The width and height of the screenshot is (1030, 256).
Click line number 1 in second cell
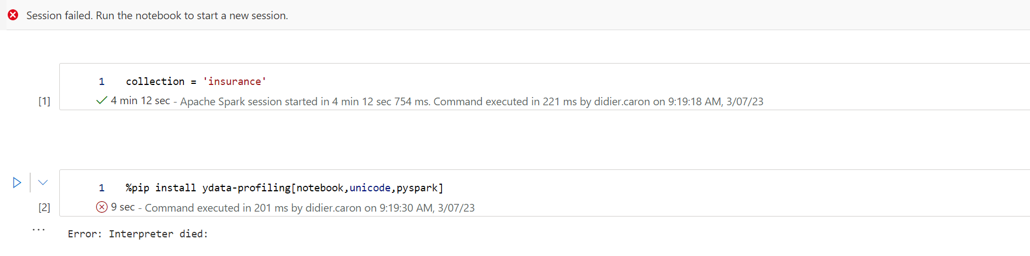click(x=102, y=188)
